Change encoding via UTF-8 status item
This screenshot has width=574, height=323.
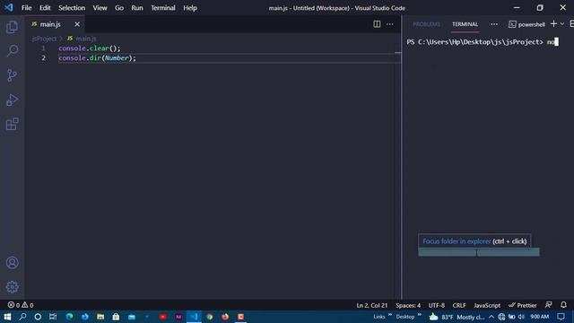[x=437, y=305]
